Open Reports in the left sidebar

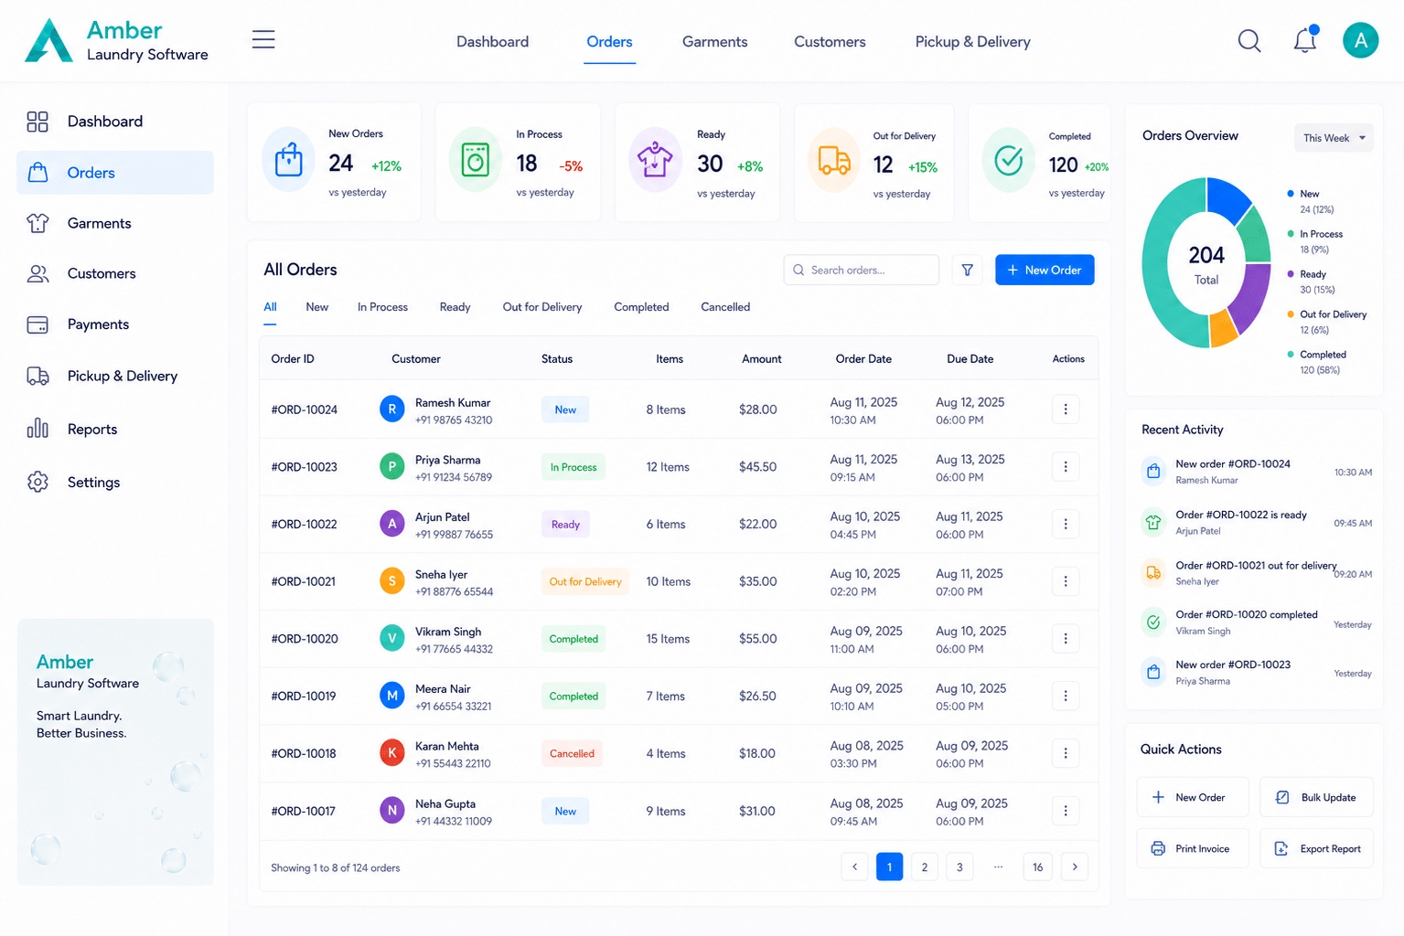(115, 429)
